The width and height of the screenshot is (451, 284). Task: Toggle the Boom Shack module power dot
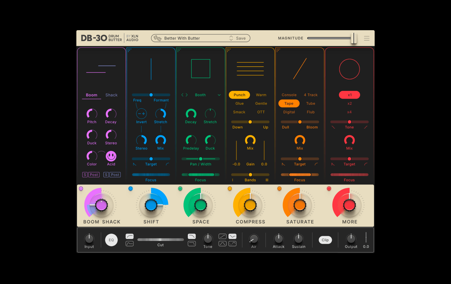[x=81, y=189]
